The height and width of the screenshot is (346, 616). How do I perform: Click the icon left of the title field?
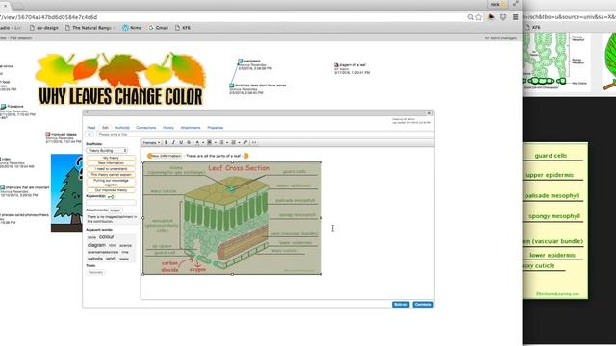(x=90, y=135)
